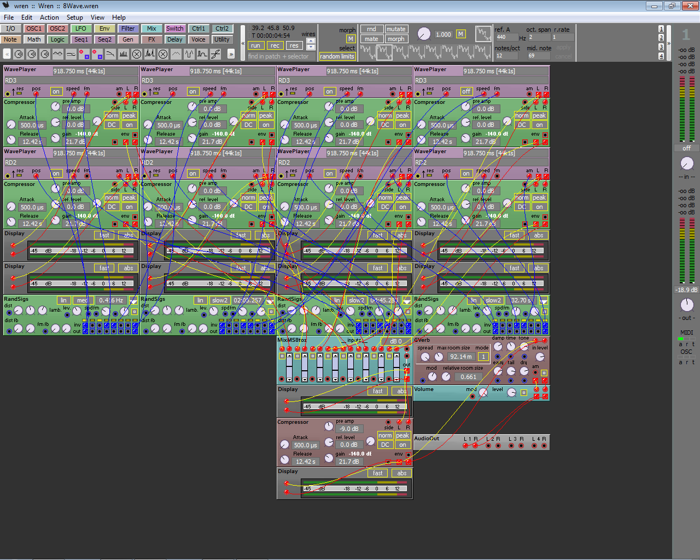The width and height of the screenshot is (700, 560).
Task: Click the 'mutate' button
Action: 396,29
